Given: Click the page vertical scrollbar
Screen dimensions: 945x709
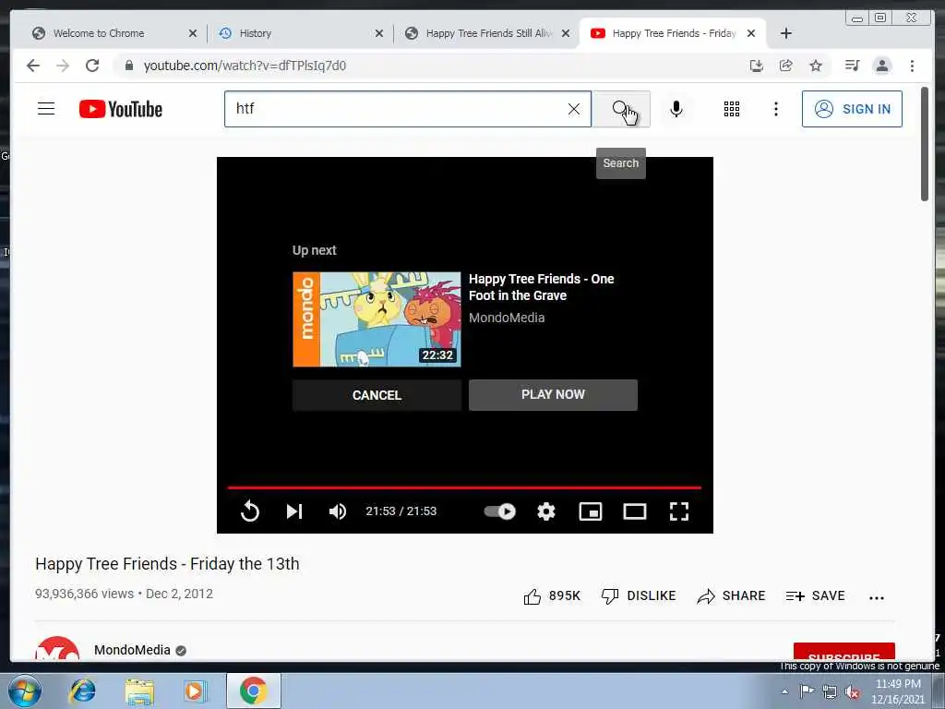Looking at the screenshot, I should 925,144.
